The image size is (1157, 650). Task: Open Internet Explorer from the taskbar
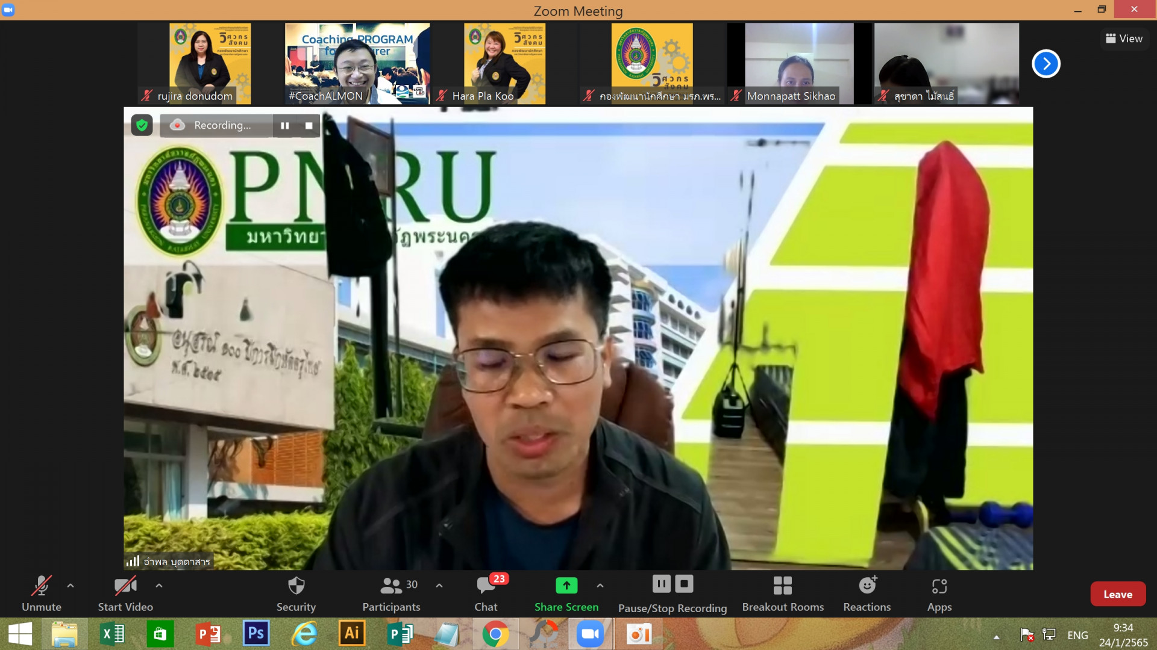304,634
